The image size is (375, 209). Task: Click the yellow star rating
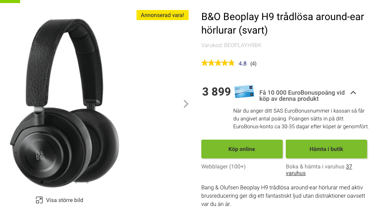pyautogui.click(x=217, y=63)
